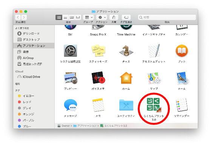Image resolution: width=211 pixels, height=146 pixels.
Task: Open the Siri application
Action: (x=70, y=28)
